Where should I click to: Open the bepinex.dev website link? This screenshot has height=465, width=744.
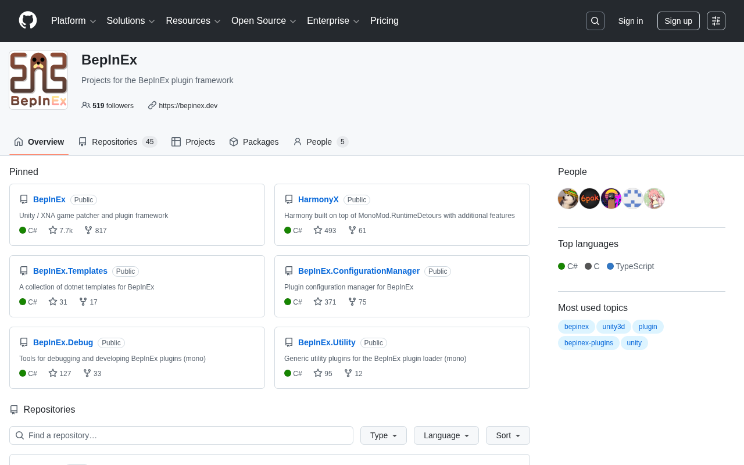[x=188, y=106]
